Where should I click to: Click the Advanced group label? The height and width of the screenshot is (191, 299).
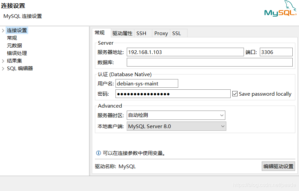pyautogui.click(x=110, y=106)
